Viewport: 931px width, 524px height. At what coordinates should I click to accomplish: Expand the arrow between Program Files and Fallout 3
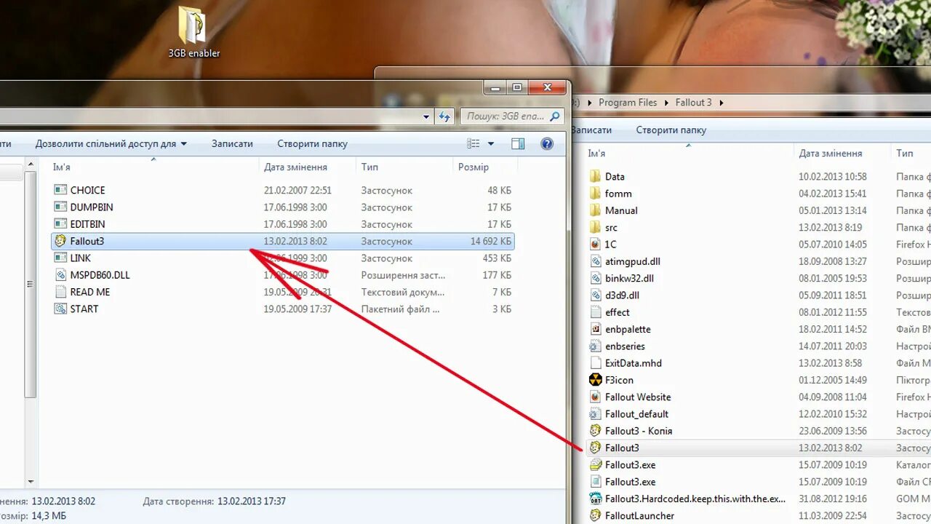[666, 103]
